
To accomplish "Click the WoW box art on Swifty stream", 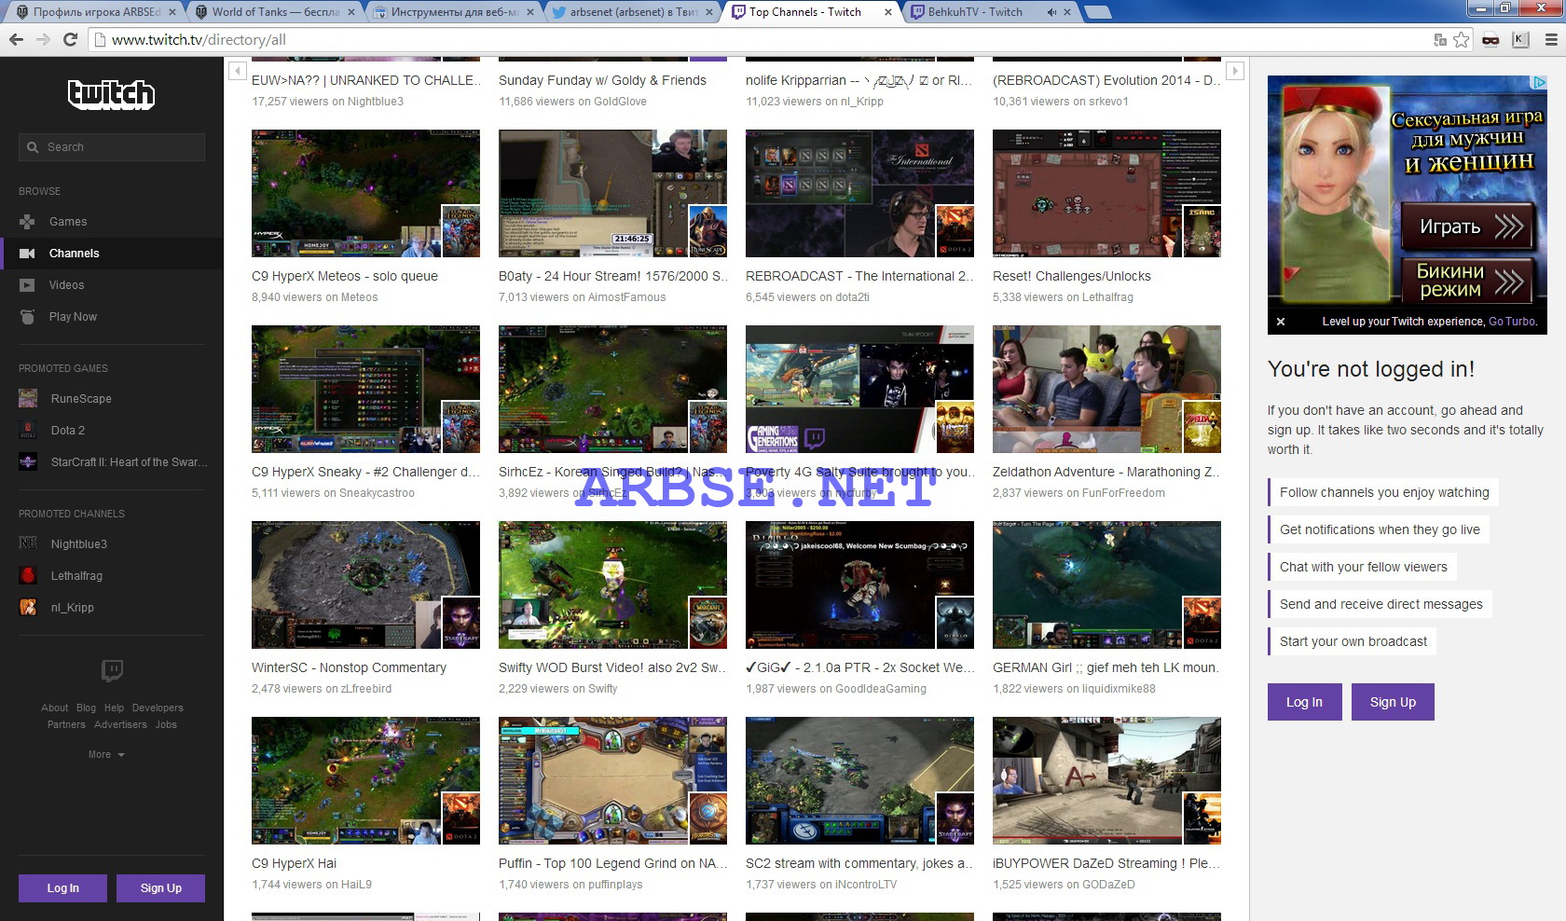I will (707, 623).
